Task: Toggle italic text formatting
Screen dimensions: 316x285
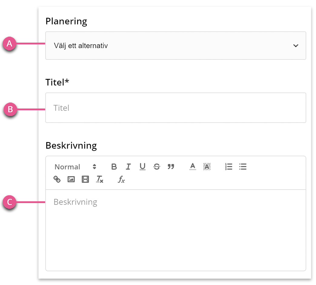Action: tap(128, 167)
